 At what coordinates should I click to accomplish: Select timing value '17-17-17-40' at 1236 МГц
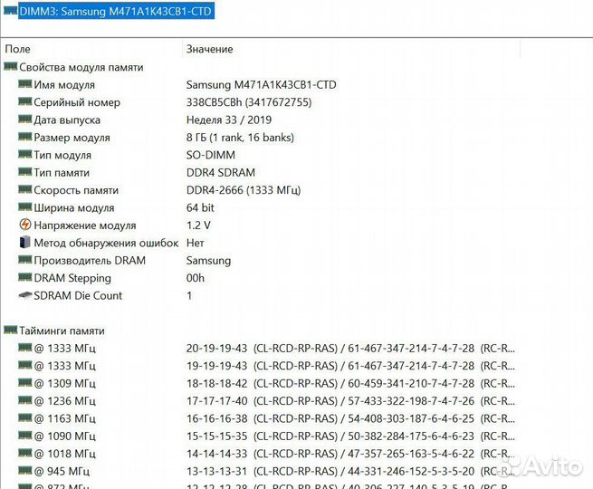tap(216, 401)
